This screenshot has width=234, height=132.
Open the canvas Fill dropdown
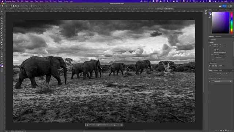220,60
